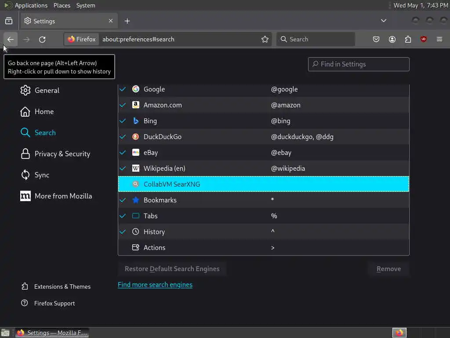Click the Firefox identity badge in the address bar

pyautogui.click(x=82, y=39)
